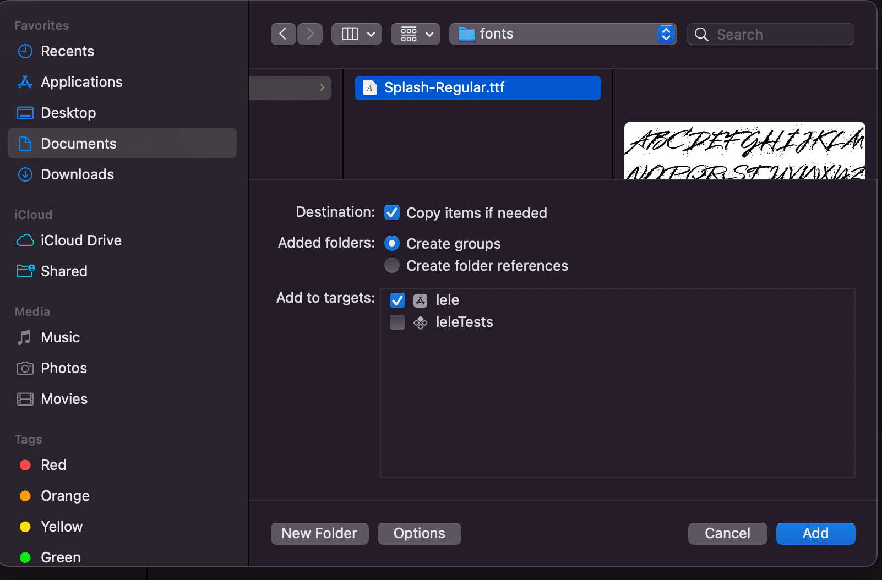This screenshot has width=882, height=580.
Task: Click the Applications icon in sidebar
Action: pyautogui.click(x=25, y=82)
